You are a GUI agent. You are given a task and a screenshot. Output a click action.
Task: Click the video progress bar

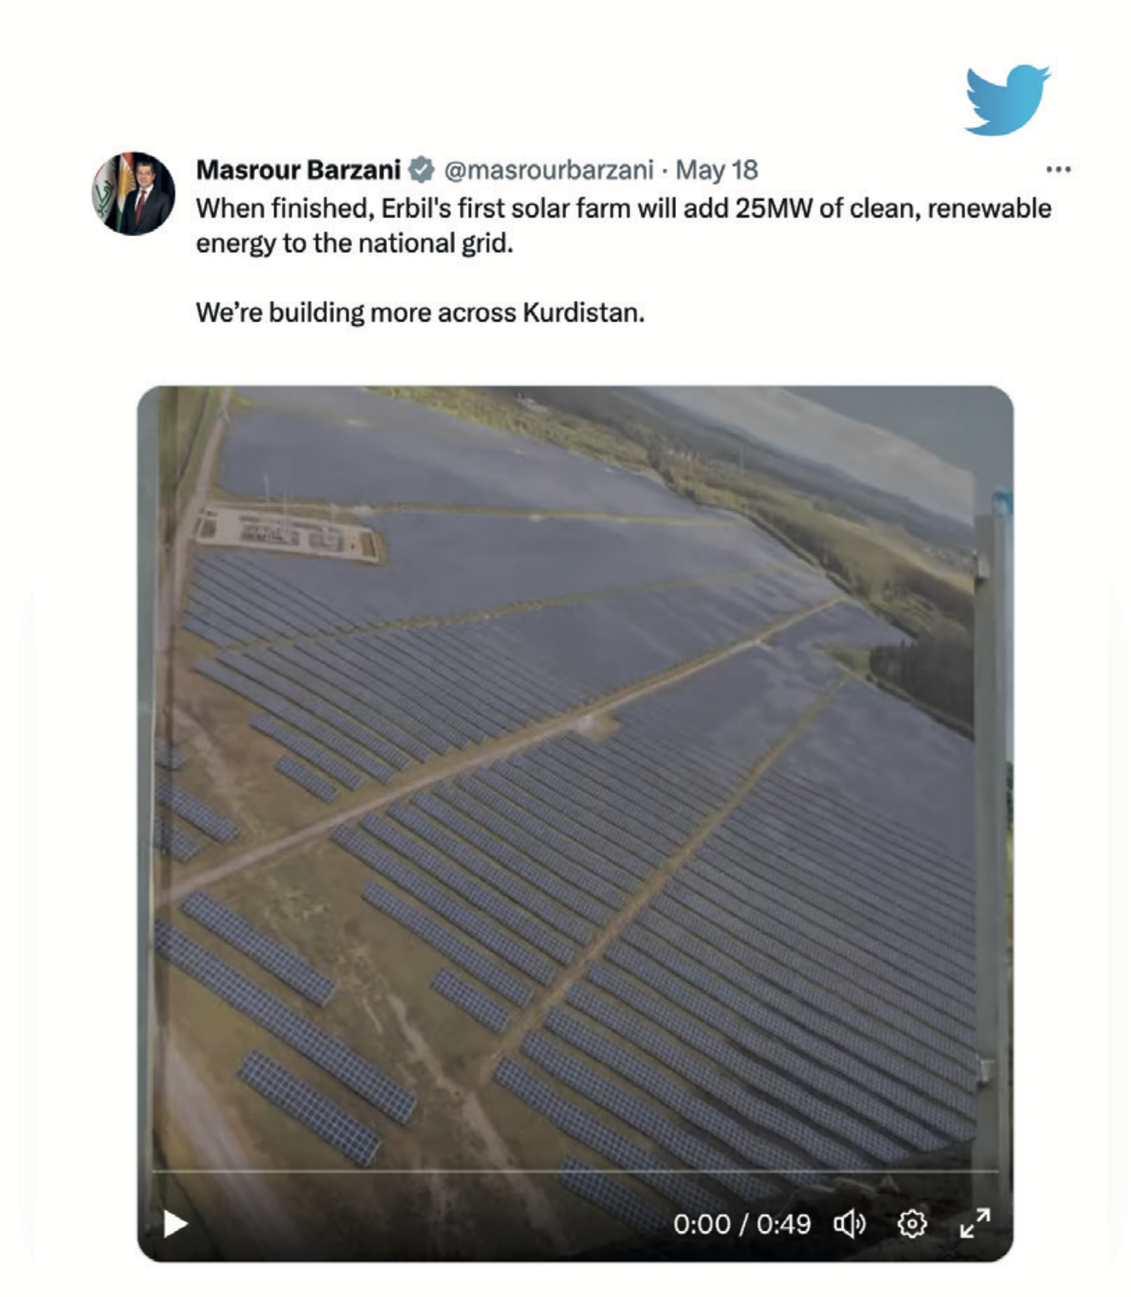574,1171
